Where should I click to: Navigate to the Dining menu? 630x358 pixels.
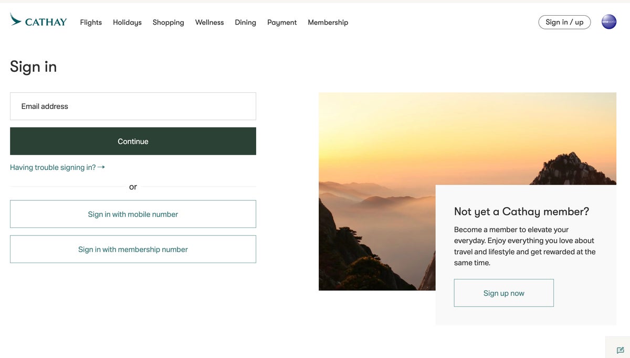[245, 23]
